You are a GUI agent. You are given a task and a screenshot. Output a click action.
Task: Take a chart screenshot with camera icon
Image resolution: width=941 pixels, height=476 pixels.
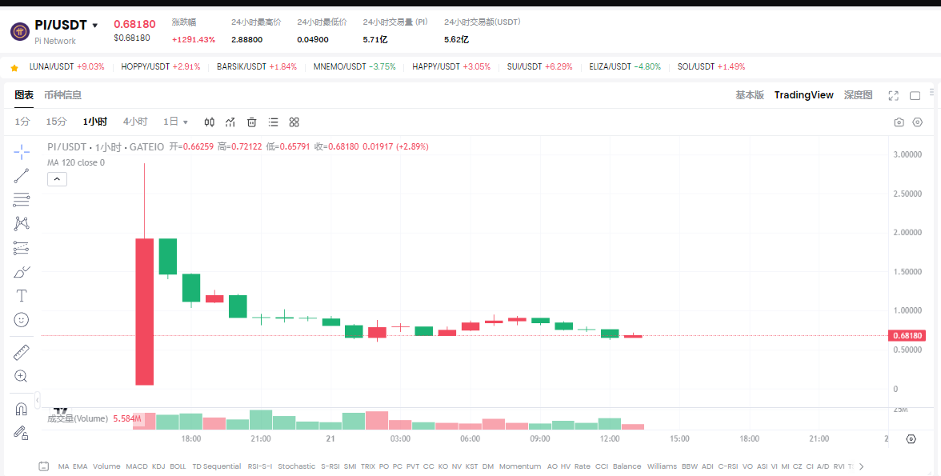pos(898,122)
